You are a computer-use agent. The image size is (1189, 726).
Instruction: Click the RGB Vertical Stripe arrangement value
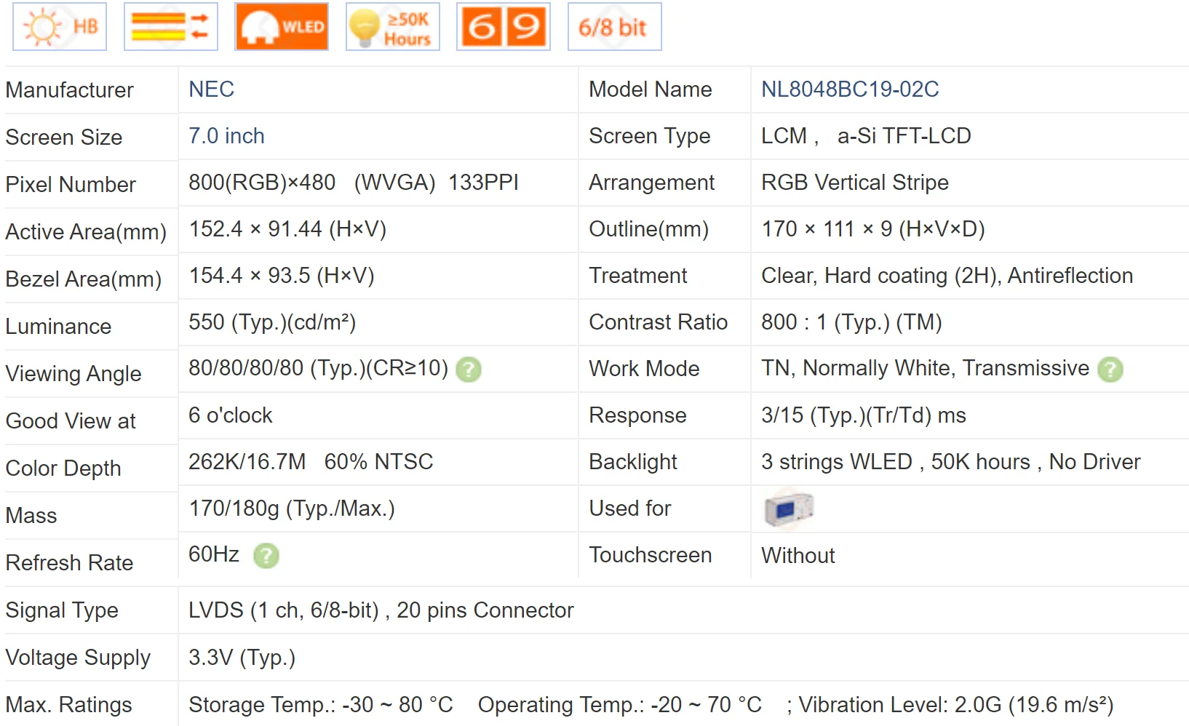(x=855, y=183)
